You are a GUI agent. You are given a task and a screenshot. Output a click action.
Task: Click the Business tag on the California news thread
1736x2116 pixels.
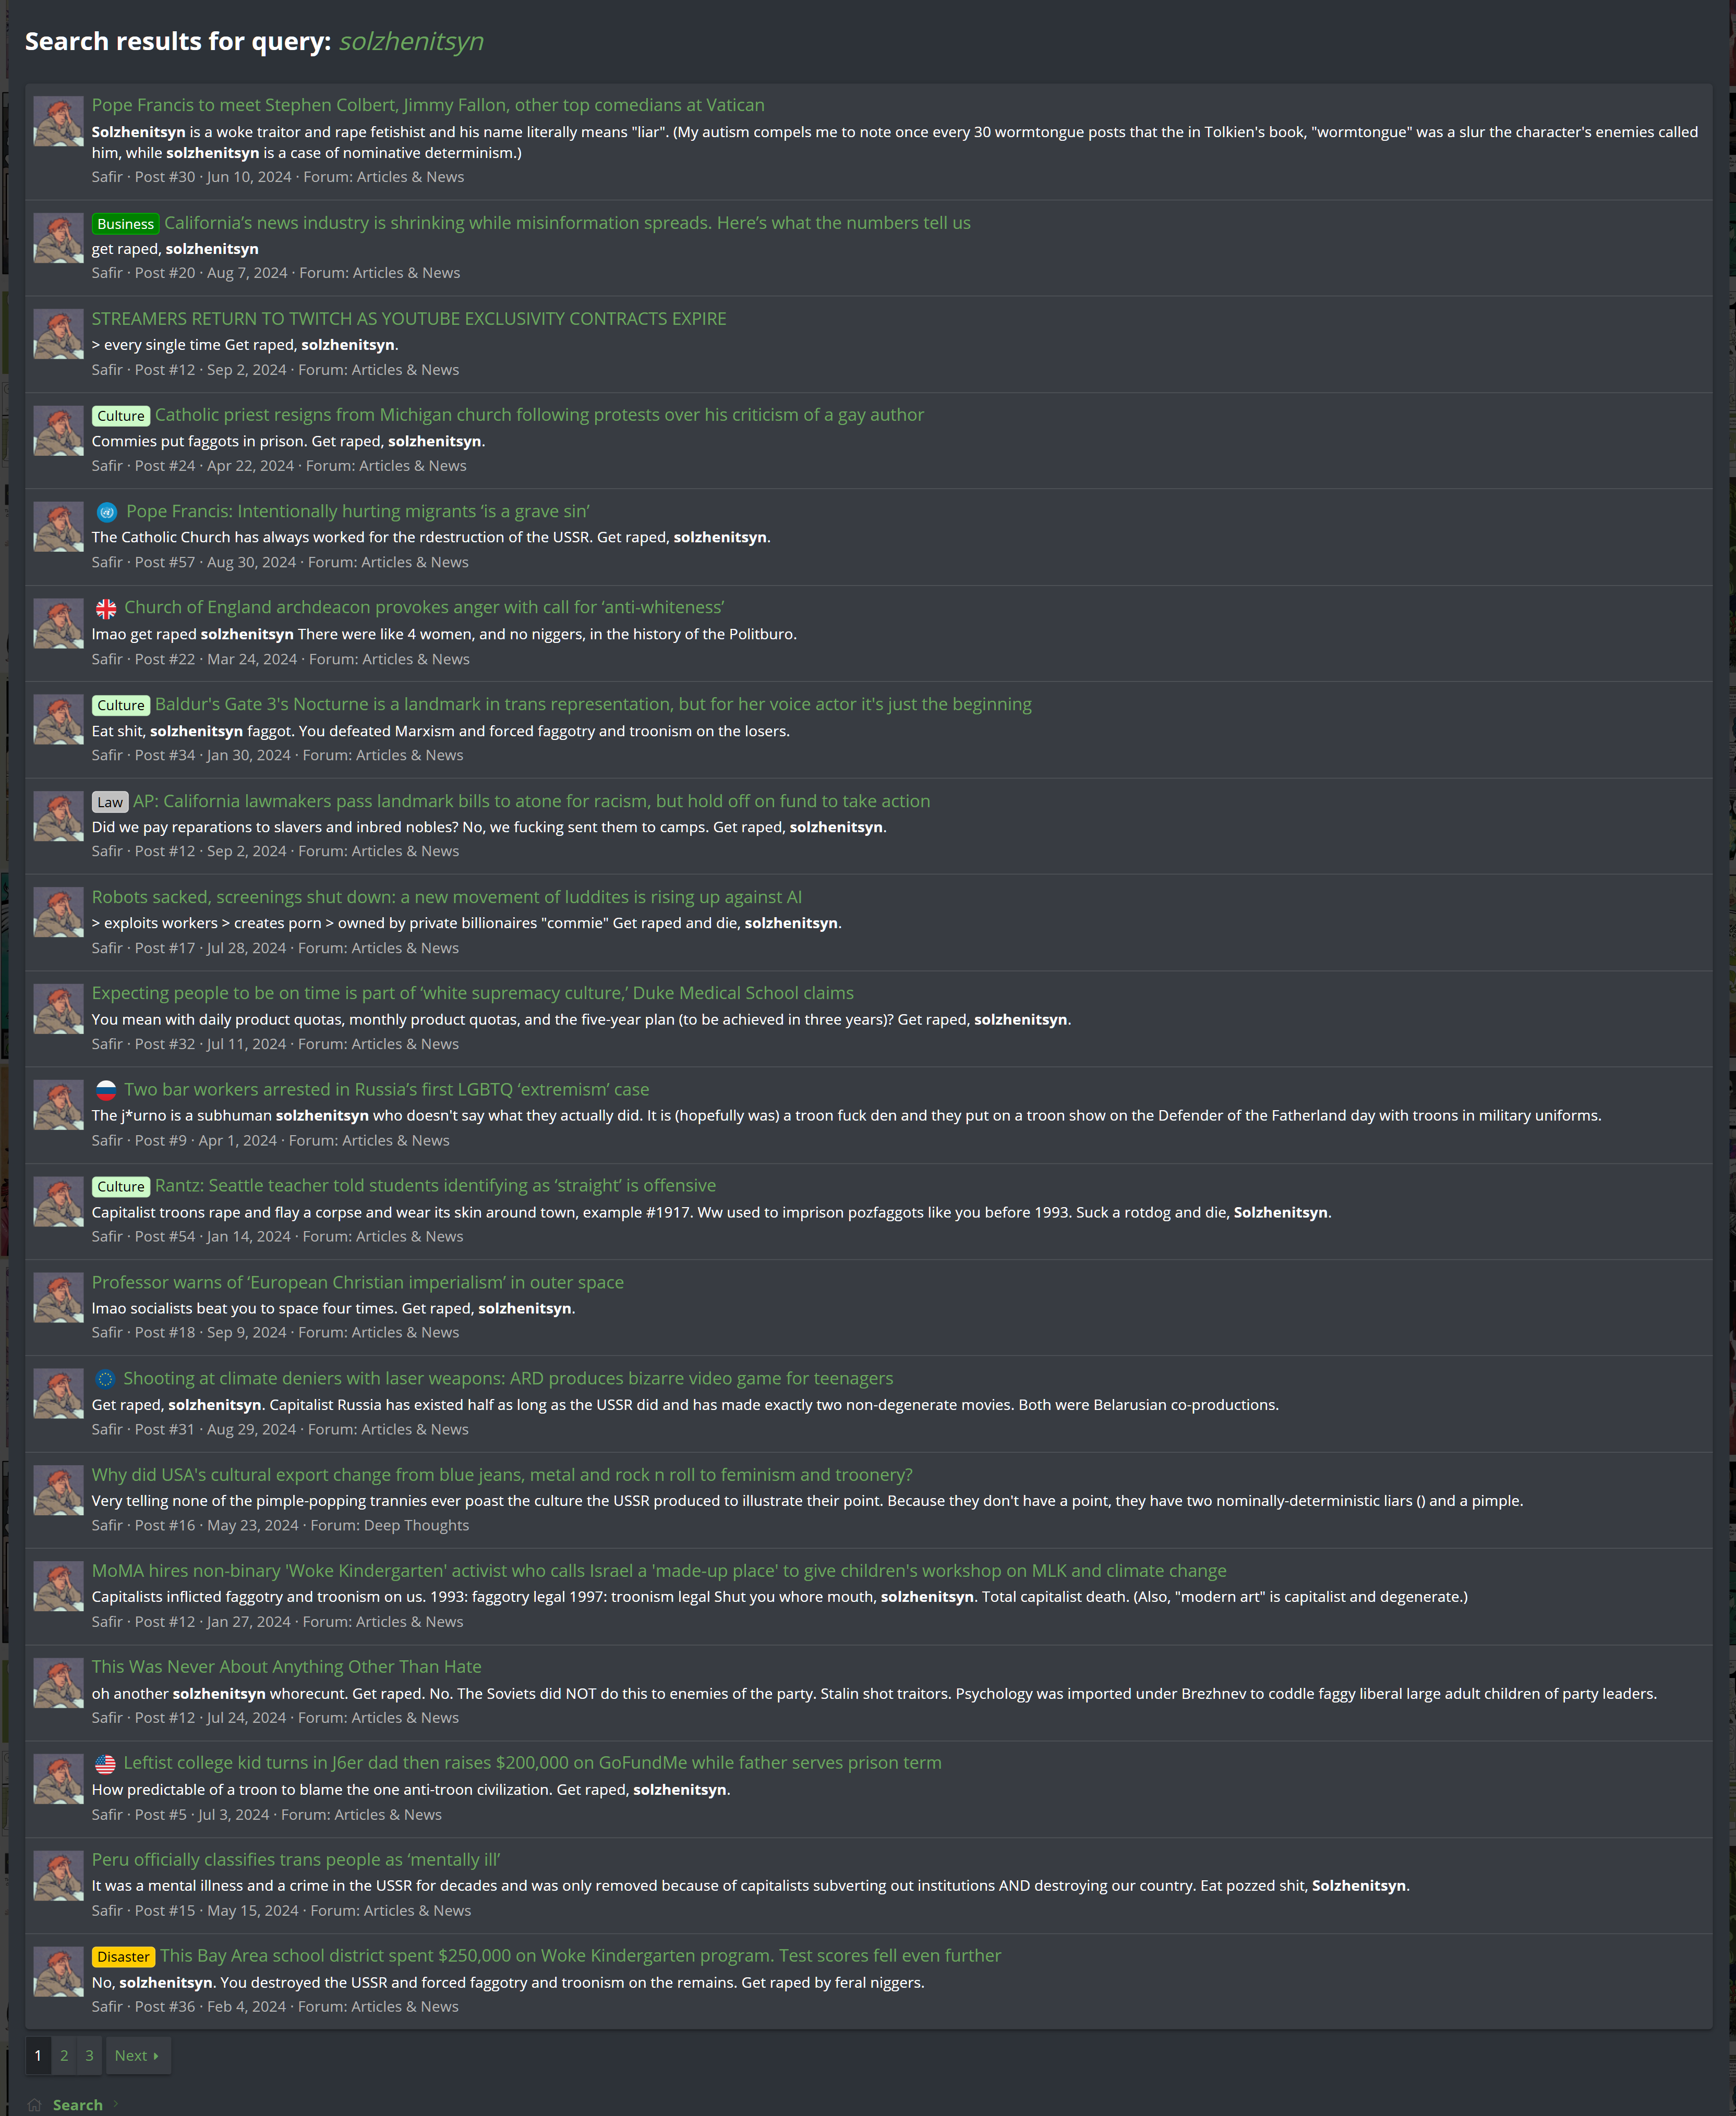[125, 224]
